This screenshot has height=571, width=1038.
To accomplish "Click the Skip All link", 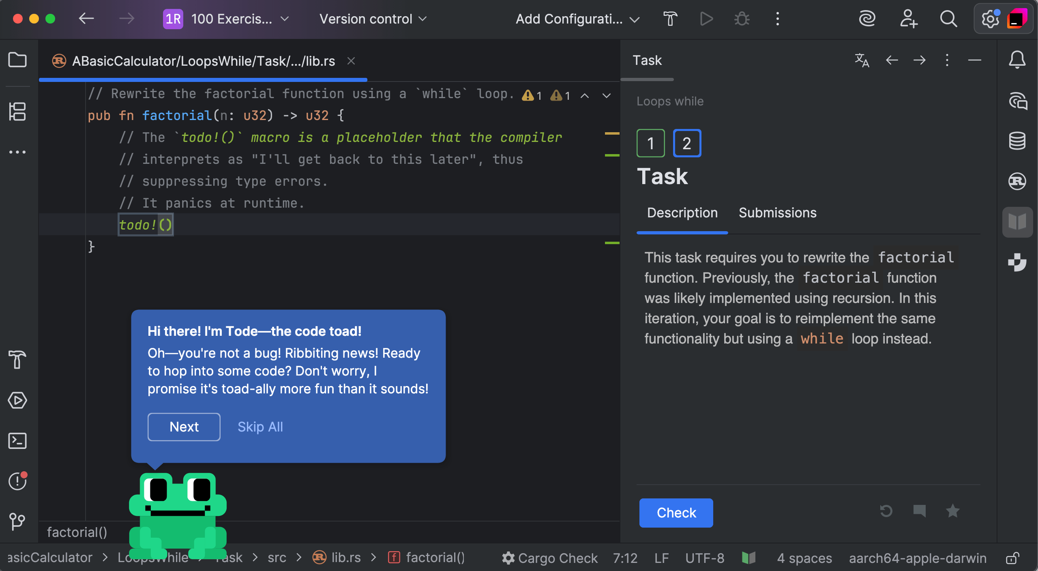I will (x=260, y=427).
